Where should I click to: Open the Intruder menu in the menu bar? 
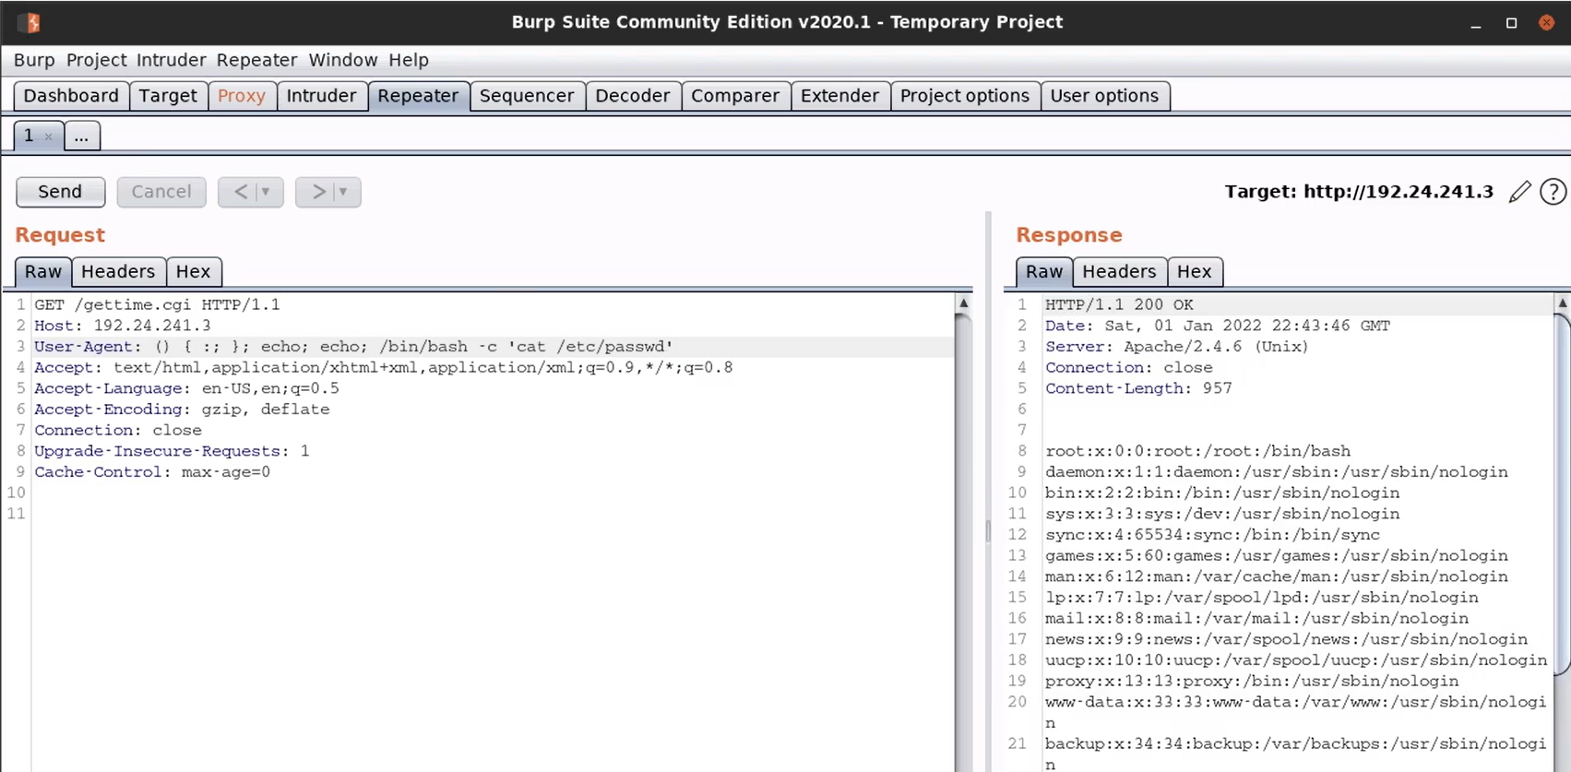pyautogui.click(x=171, y=60)
